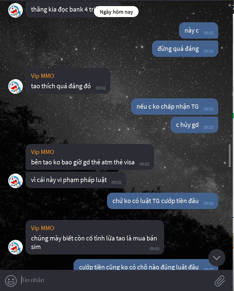234x291 pixels.
Task: Click the paperclip attach file icon
Action: pyautogui.click(x=220, y=281)
